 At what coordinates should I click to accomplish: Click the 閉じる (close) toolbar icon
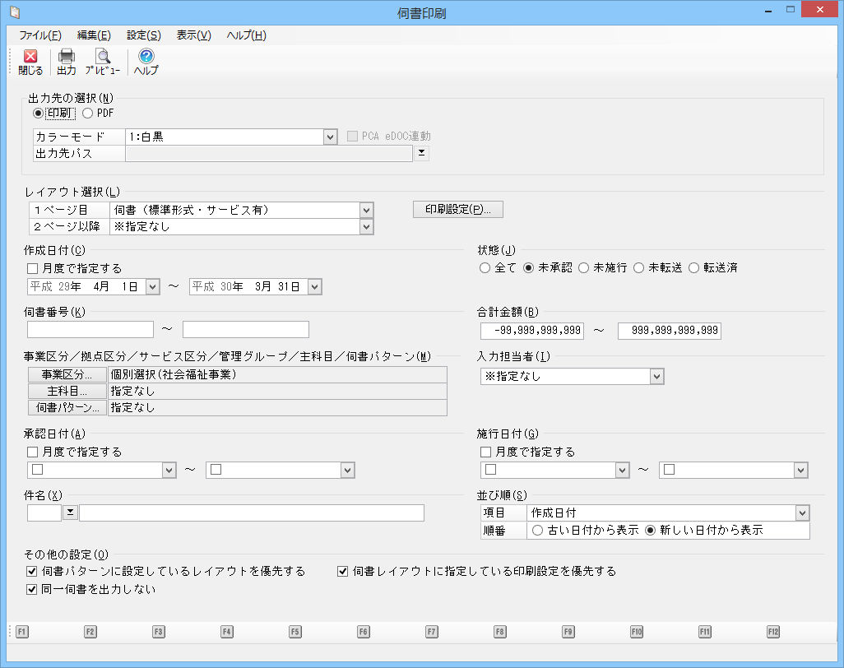coord(30,62)
